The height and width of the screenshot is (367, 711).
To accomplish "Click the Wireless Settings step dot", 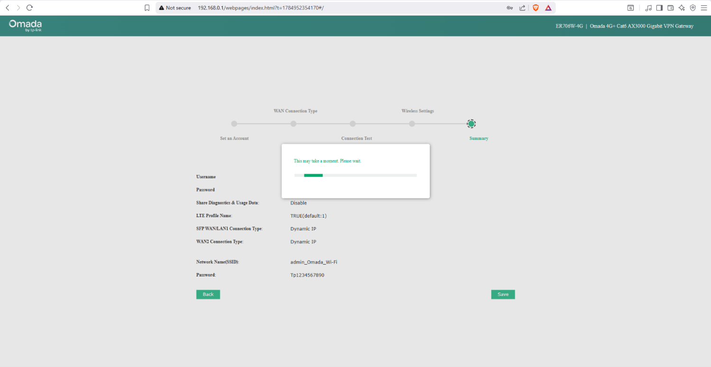I will (412, 124).
